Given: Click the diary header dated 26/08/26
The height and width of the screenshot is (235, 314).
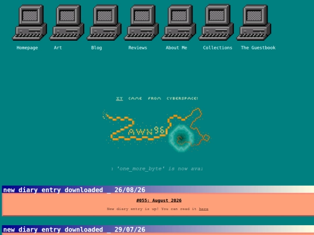Looking at the screenshot, I should click(158, 190).
